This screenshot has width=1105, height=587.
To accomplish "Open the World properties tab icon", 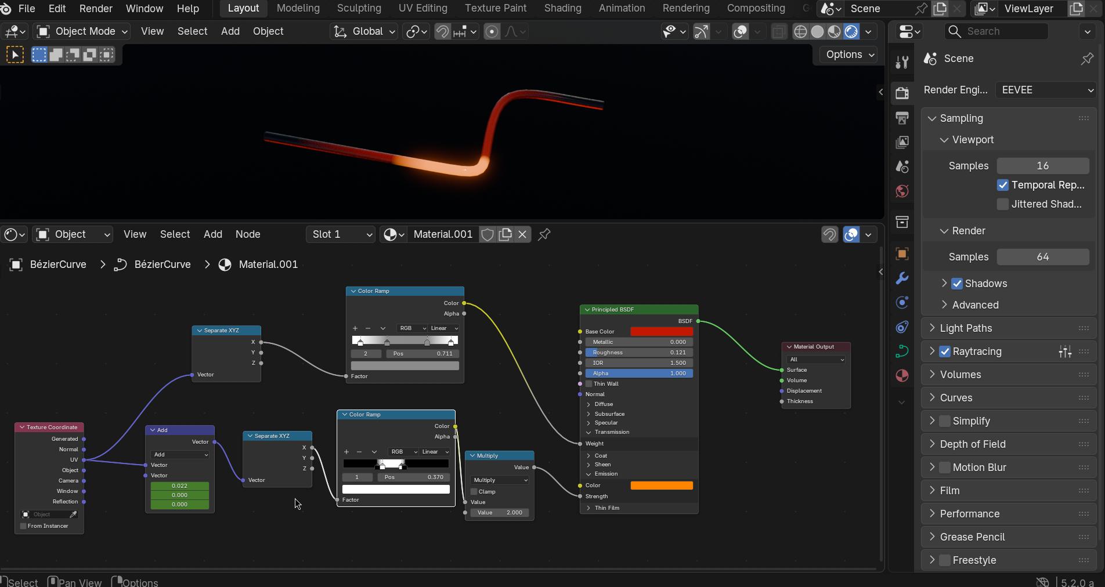I will [902, 191].
